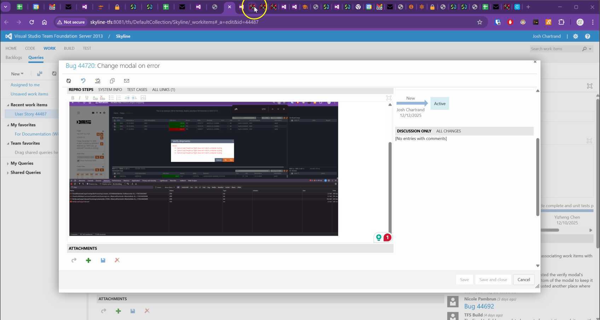Expand the Shared Queries folder
The image size is (600, 320).
(8, 173)
